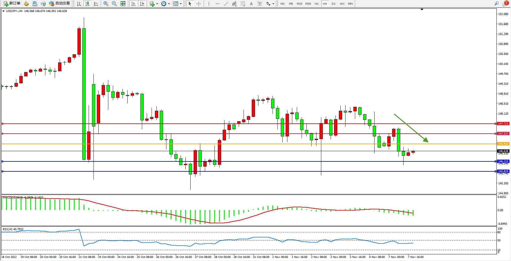Select the trendline drawing tool
Image resolution: width=511 pixels, height=261 pixels.
pyautogui.click(x=226, y=4)
